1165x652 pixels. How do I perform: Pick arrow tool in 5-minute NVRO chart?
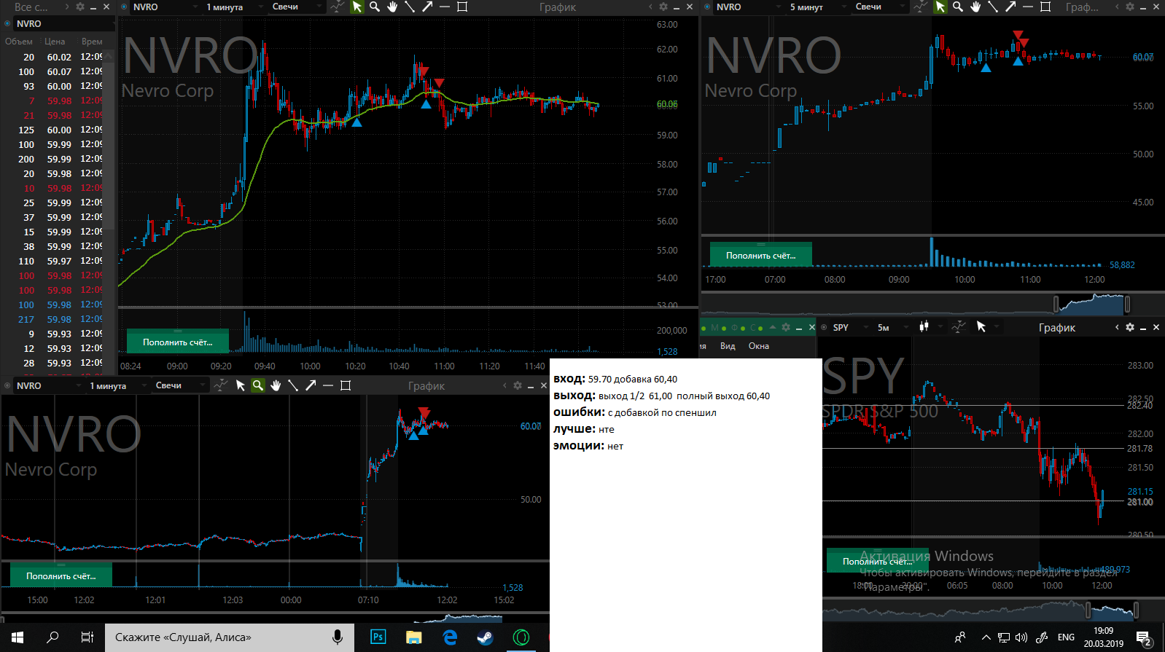coord(1010,7)
